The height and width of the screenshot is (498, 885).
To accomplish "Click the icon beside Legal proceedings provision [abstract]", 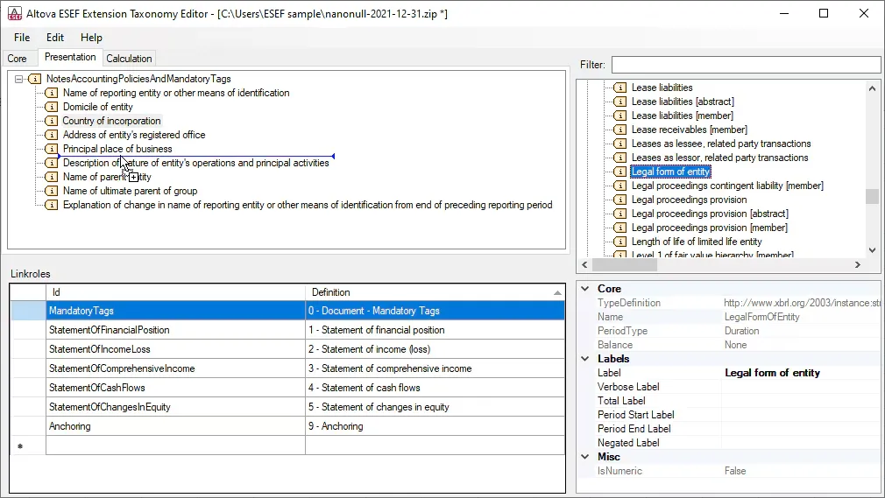I will (x=619, y=214).
